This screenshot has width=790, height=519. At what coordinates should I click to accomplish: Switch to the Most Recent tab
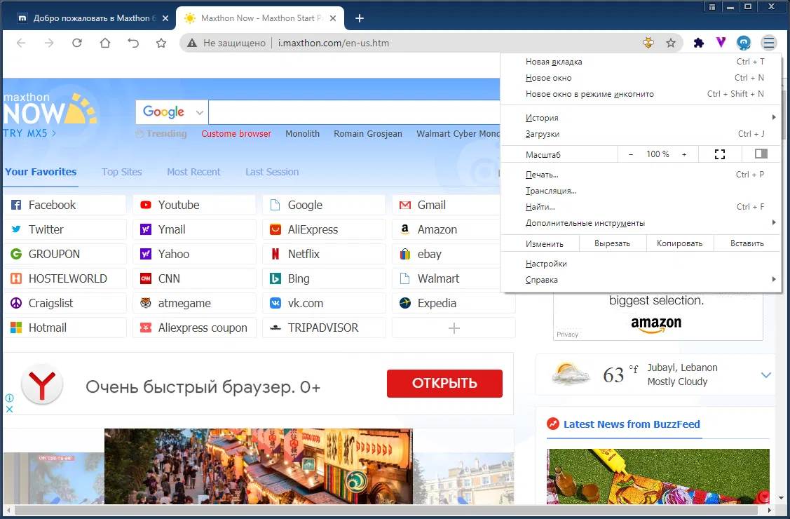(x=193, y=172)
